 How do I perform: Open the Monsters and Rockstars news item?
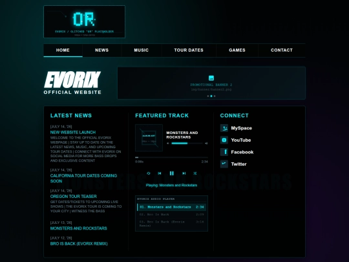(x=79, y=228)
